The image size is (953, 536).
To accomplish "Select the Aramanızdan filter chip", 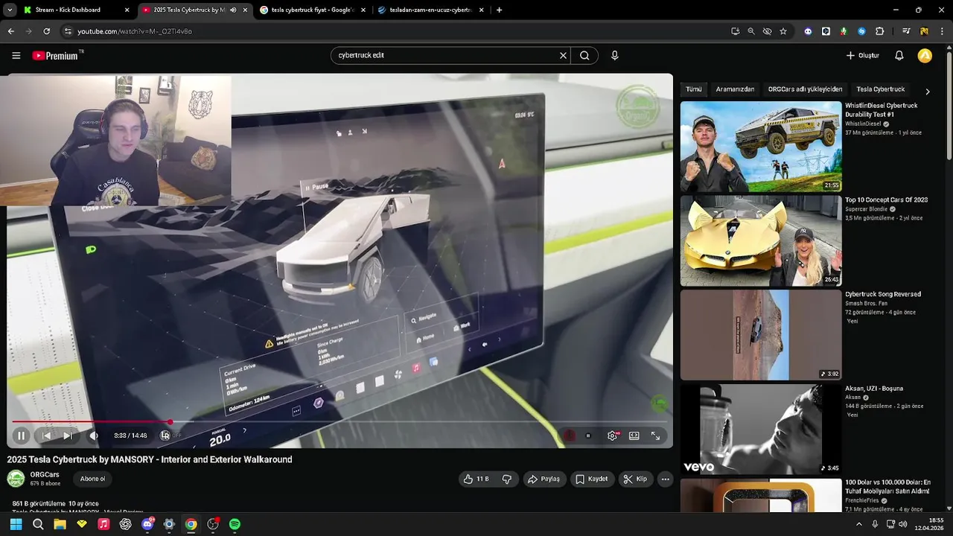I will point(735,89).
